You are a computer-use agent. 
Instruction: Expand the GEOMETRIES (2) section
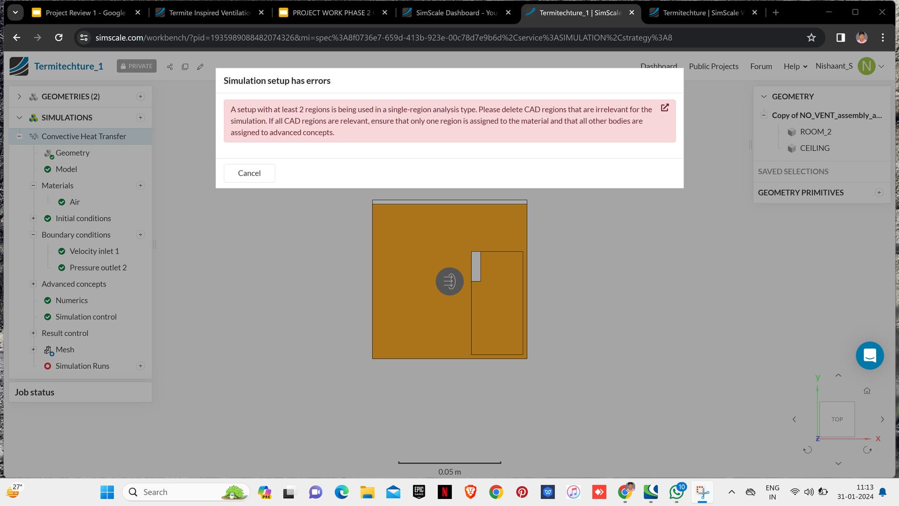pyautogui.click(x=19, y=97)
